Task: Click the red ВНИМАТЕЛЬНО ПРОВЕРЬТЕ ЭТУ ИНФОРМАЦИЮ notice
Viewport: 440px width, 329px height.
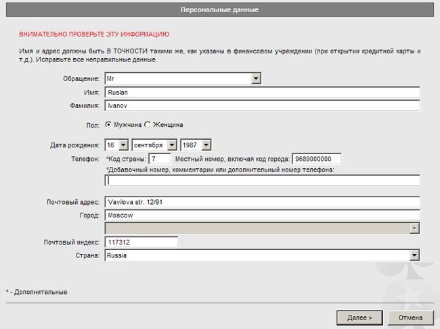Action: pos(94,34)
